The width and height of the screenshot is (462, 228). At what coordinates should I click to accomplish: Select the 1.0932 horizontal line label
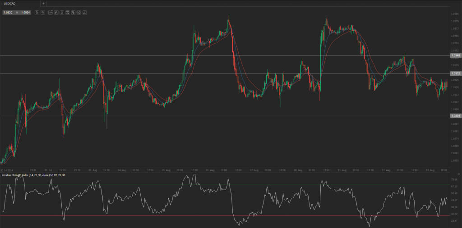456,73
